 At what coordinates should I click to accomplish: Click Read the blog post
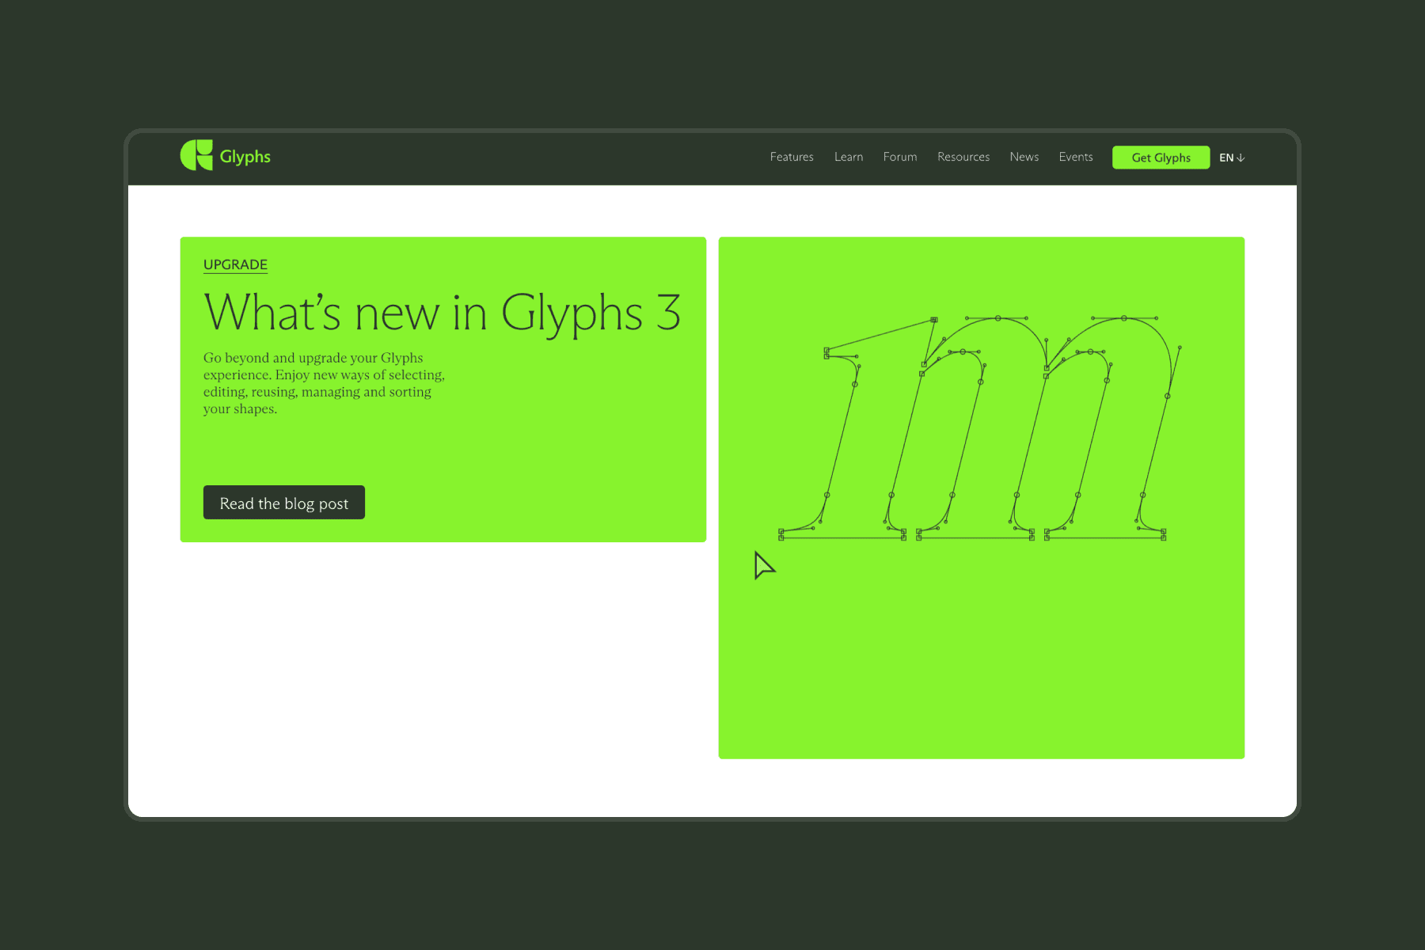283,503
